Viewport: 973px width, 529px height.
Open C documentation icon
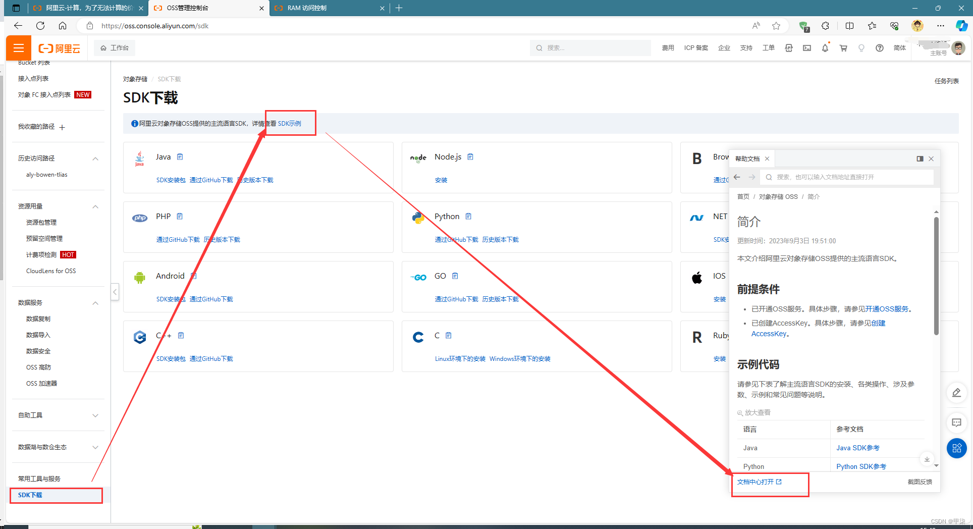(449, 336)
